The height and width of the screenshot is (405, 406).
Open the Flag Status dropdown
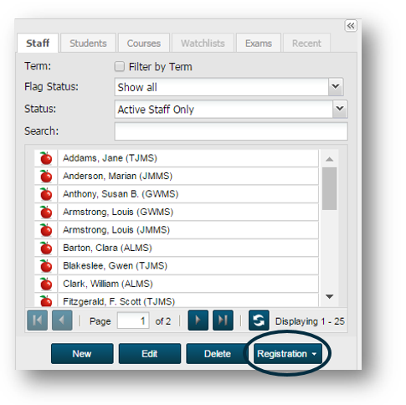[336, 87]
